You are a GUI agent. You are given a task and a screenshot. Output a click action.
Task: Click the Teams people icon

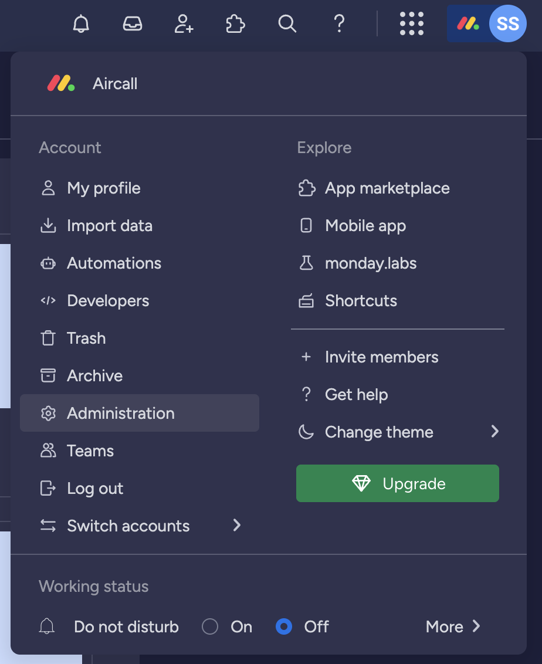click(48, 450)
